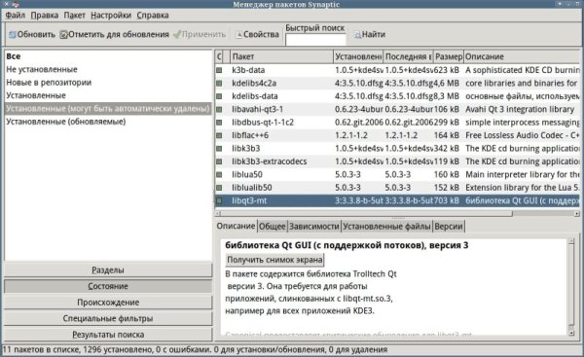Click the Состояние button
584x357 pixels.
pyautogui.click(x=108, y=286)
